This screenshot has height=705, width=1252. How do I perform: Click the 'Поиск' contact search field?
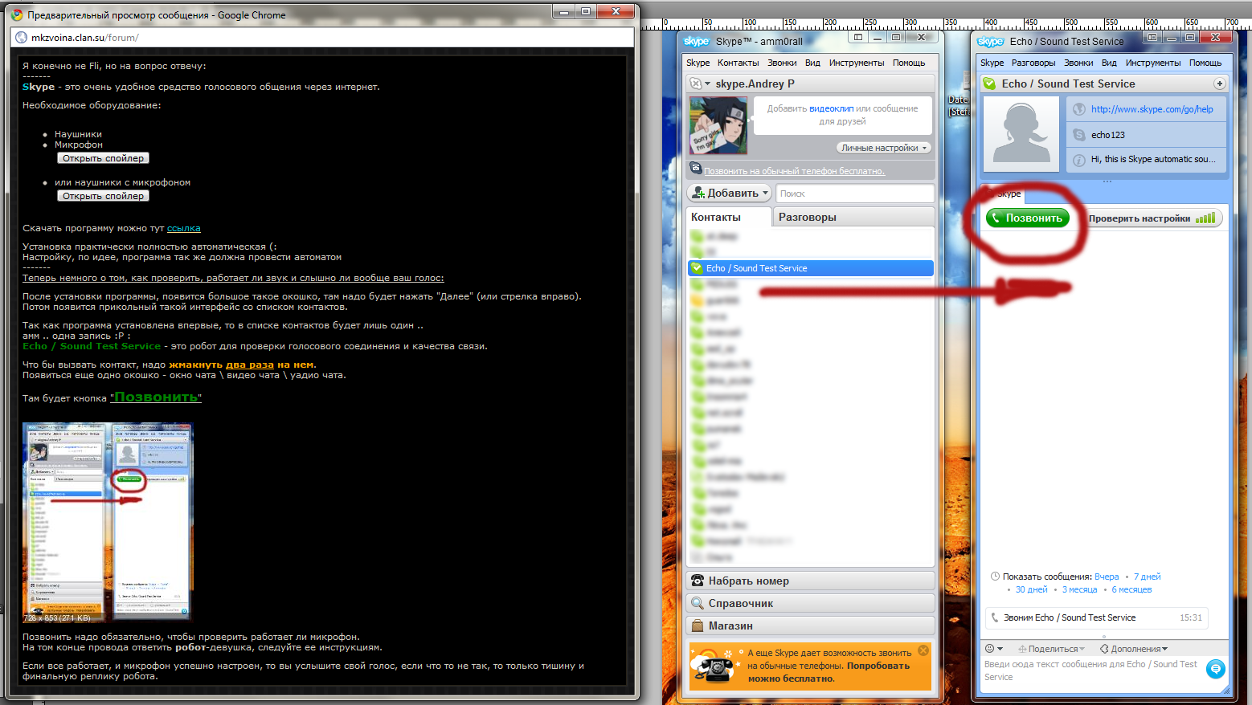click(x=855, y=194)
